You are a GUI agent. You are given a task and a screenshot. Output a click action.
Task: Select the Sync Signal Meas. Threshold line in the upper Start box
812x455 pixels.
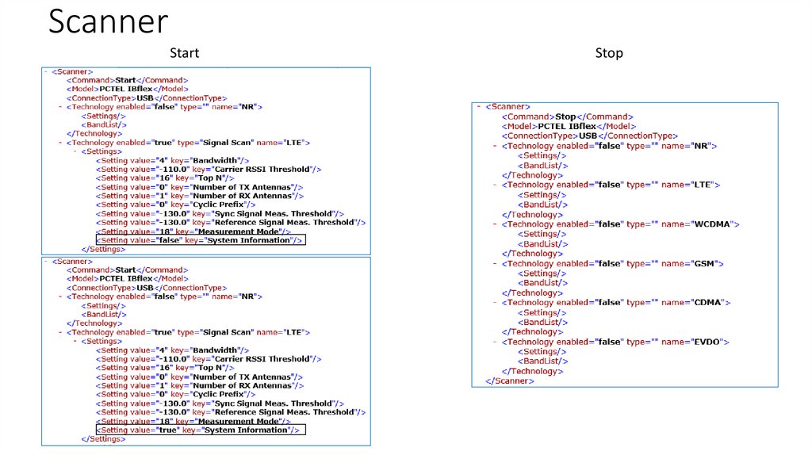coord(220,214)
